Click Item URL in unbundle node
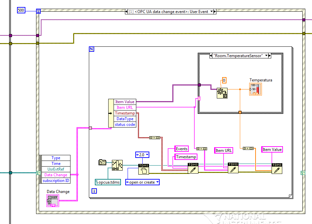312x224 pixels. pyautogui.click(x=125, y=107)
